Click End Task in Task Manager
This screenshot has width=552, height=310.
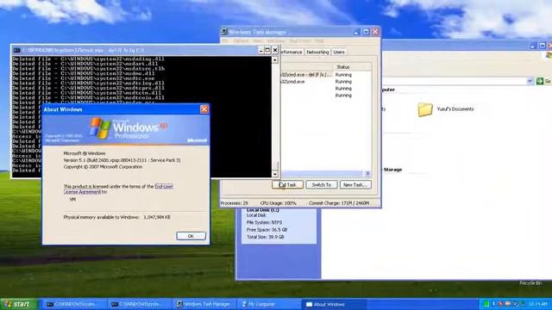287,184
